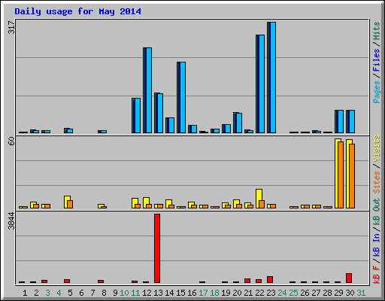Image resolution: width=385 pixels, height=301 pixels.
Task: Click the red kB bar on day 30
Action: (349, 278)
